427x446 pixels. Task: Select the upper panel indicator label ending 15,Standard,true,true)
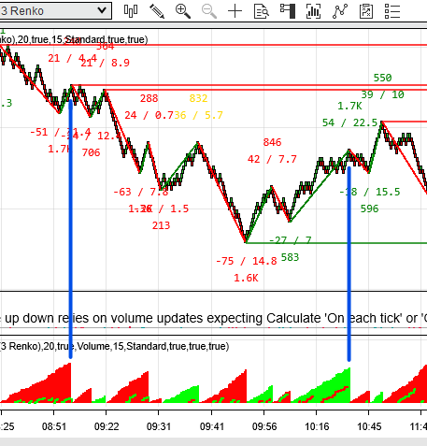(74, 39)
